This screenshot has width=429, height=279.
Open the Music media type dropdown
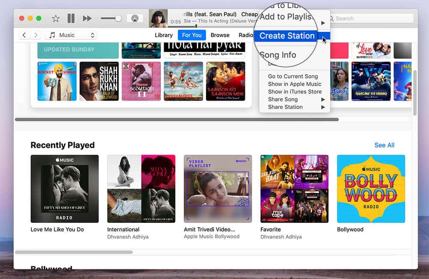(71, 35)
